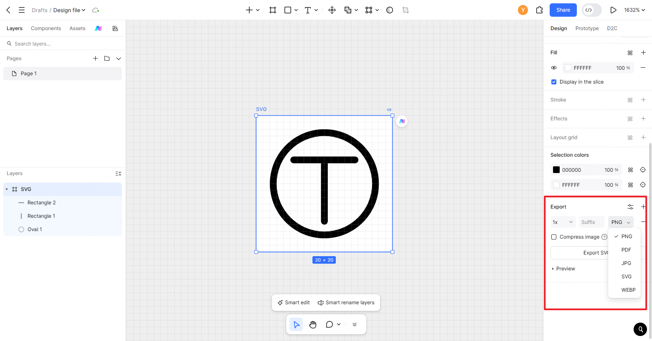Open the AI icon tab in left panel

(98, 28)
